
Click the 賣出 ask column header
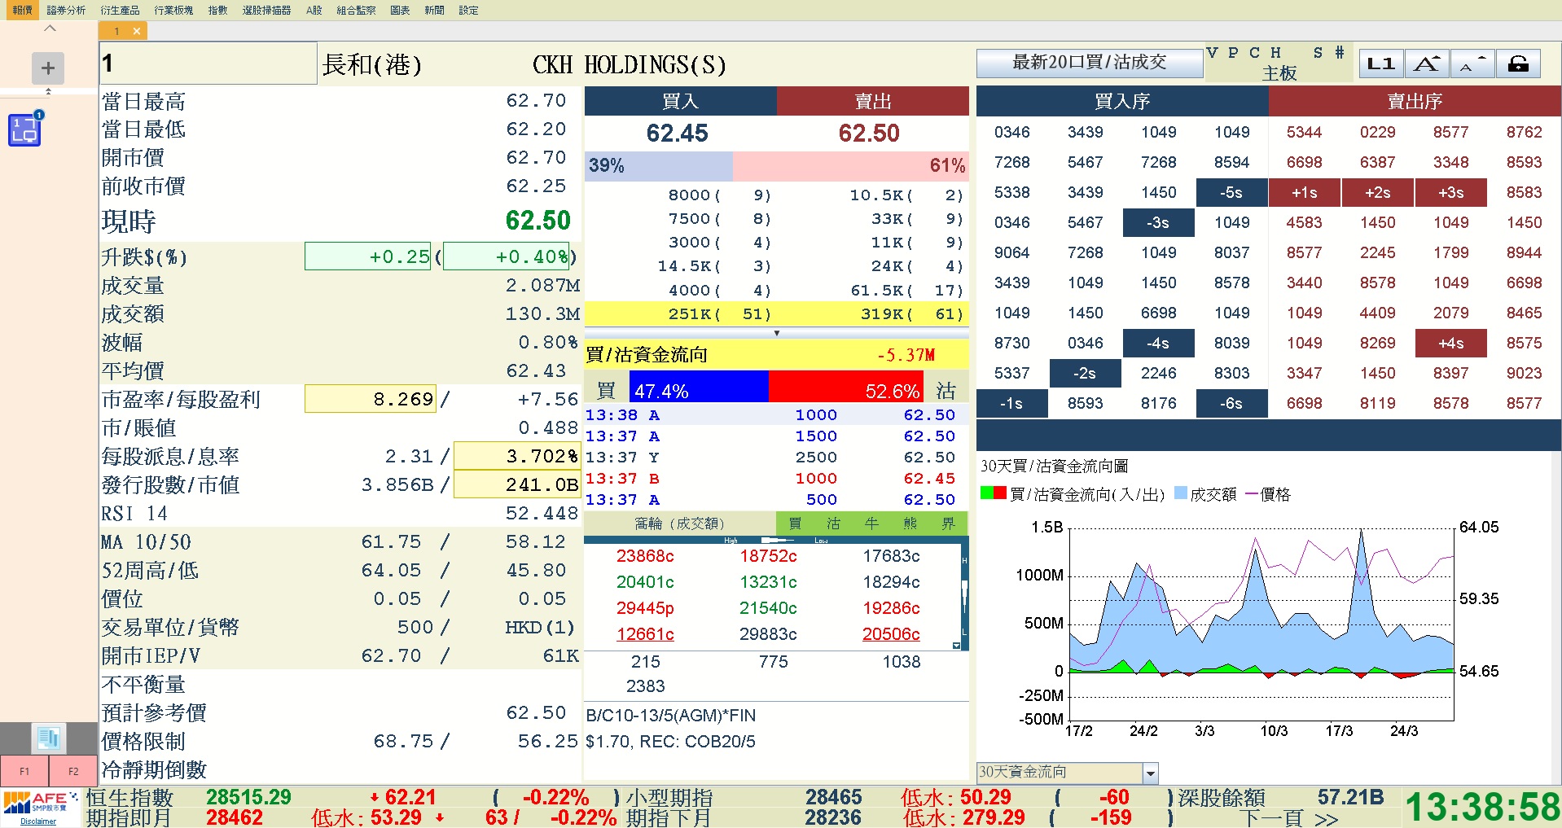[873, 101]
